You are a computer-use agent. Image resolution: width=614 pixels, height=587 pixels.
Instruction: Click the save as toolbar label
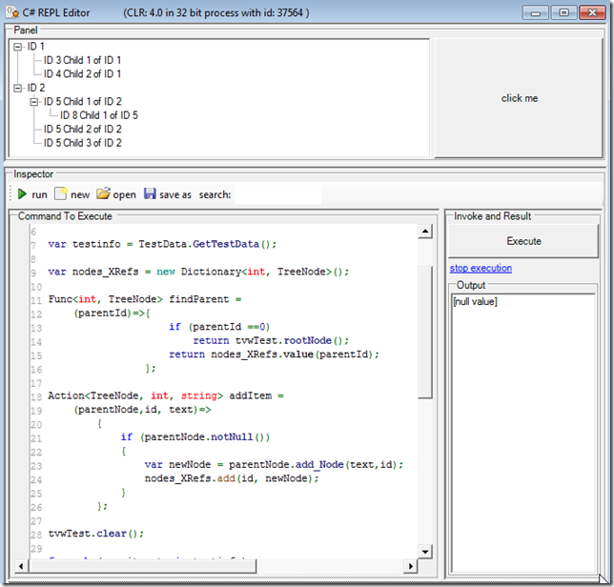click(x=175, y=194)
